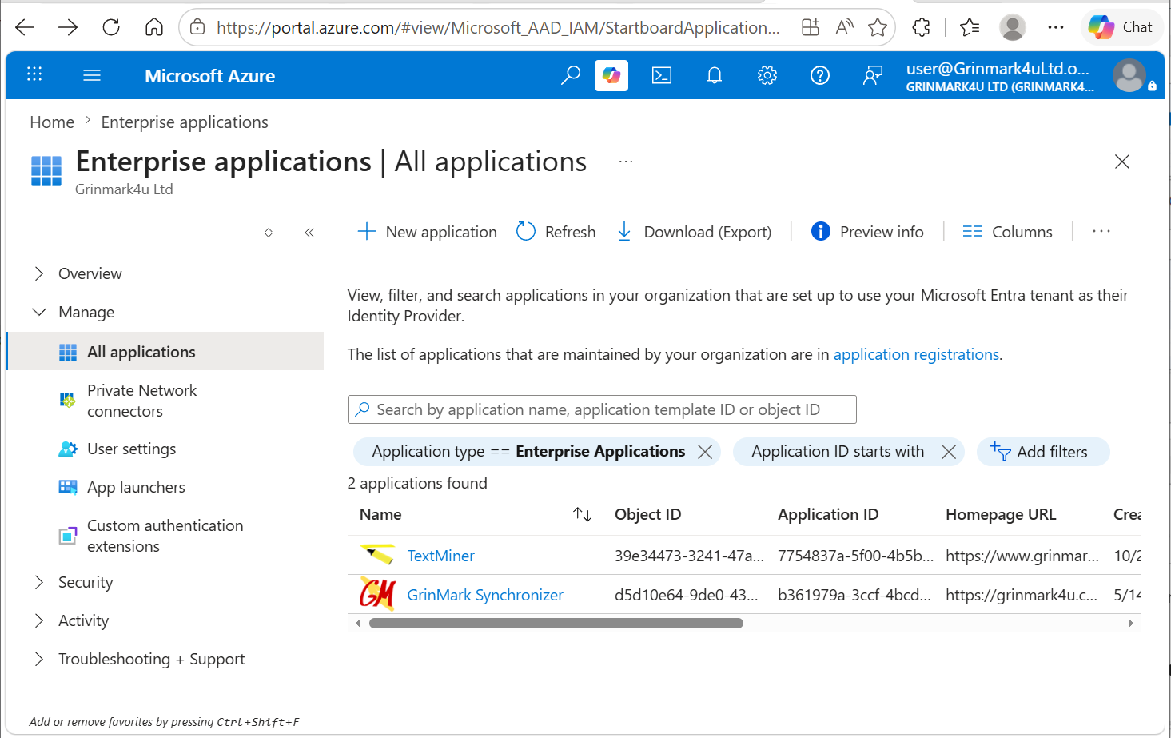Image resolution: width=1171 pixels, height=738 pixels.
Task: Collapse the left navigation menu with double chevron
Action: coord(309,233)
